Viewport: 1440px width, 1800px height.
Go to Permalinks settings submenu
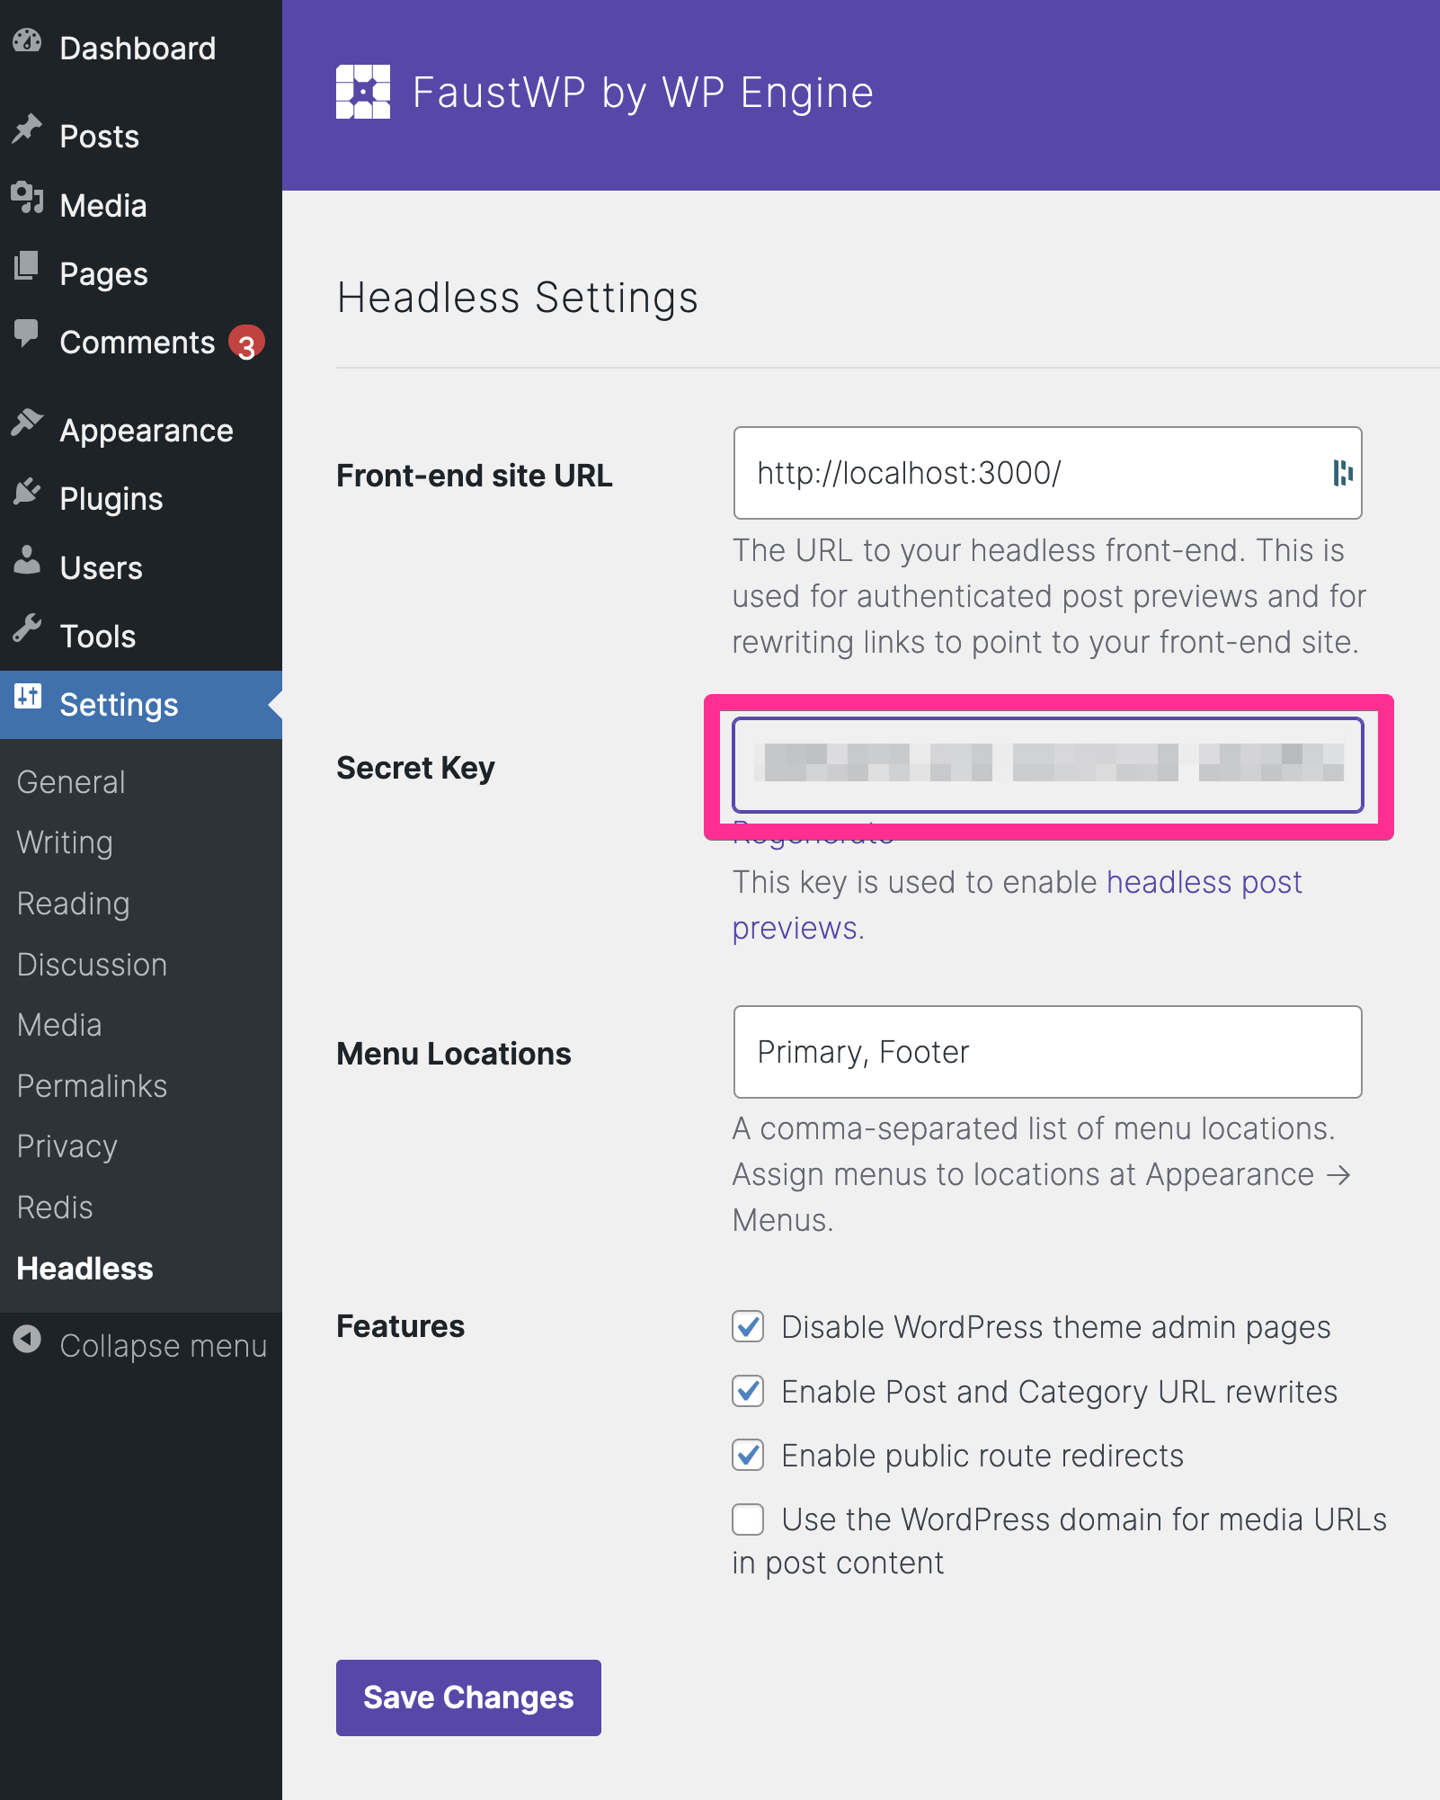[92, 1086]
